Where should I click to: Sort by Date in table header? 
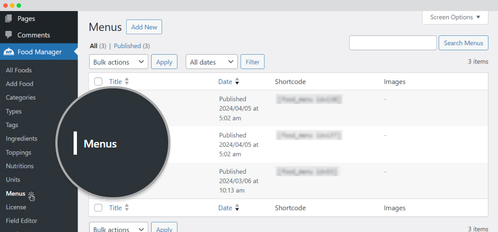pos(225,81)
